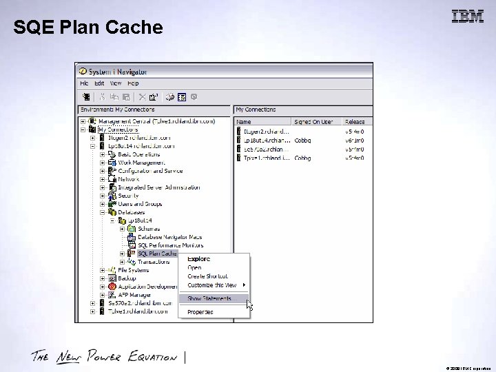496x372 pixels.
Task: Sort by the Release column header
Action: click(357, 122)
